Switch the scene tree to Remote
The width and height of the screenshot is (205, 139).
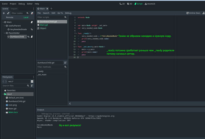(x=10, y=18)
